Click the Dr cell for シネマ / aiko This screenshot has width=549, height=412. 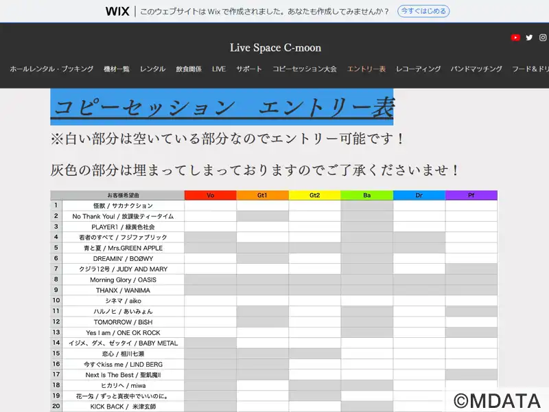[419, 301]
